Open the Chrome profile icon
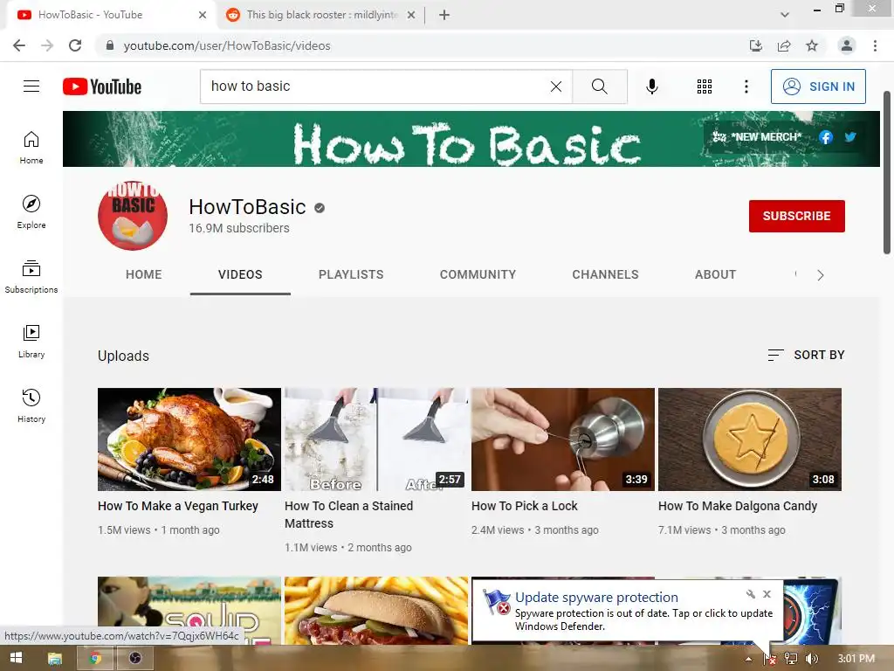 pyautogui.click(x=847, y=45)
